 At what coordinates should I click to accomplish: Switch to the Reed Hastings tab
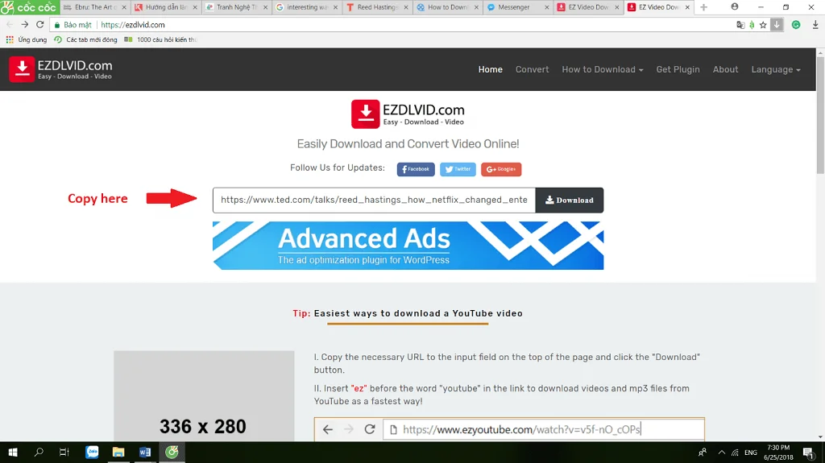click(377, 7)
